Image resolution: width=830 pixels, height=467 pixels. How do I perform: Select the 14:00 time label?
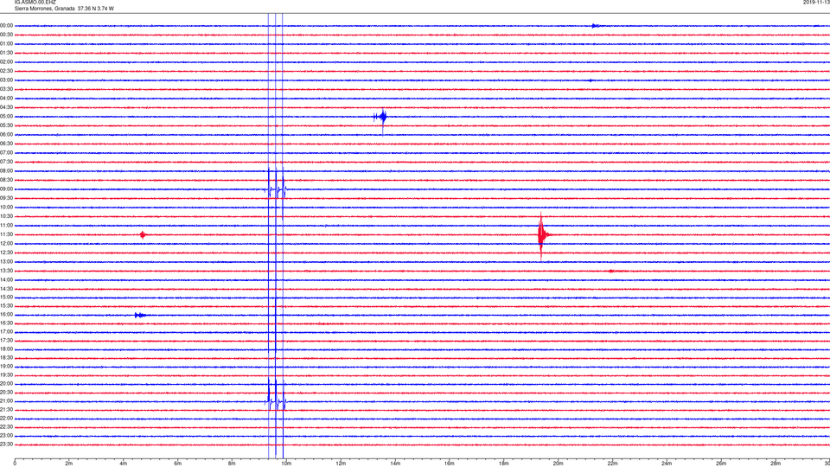click(6, 279)
